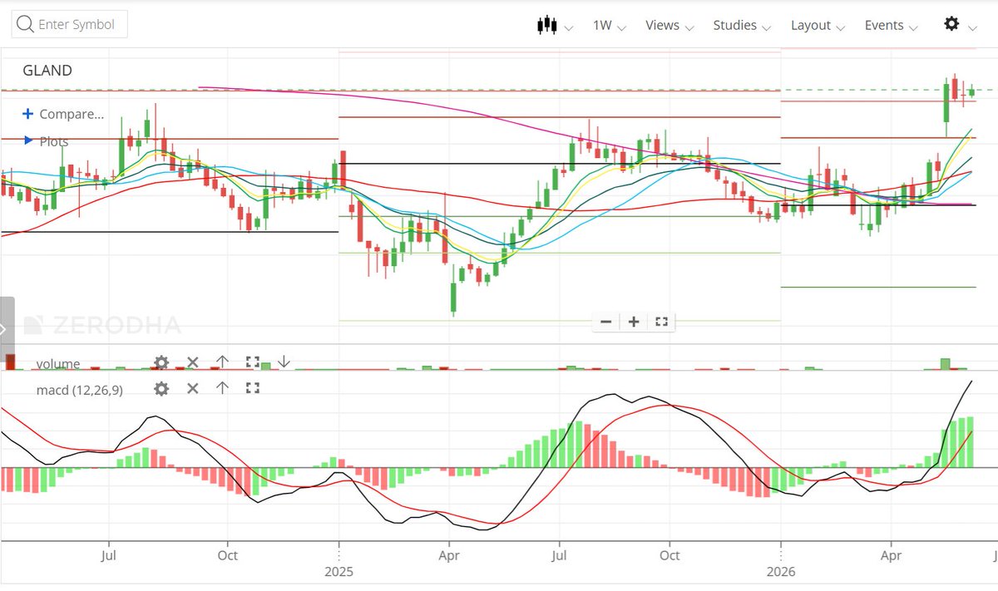Click the GLAND symbol label
The image size is (998, 591).
click(x=47, y=71)
